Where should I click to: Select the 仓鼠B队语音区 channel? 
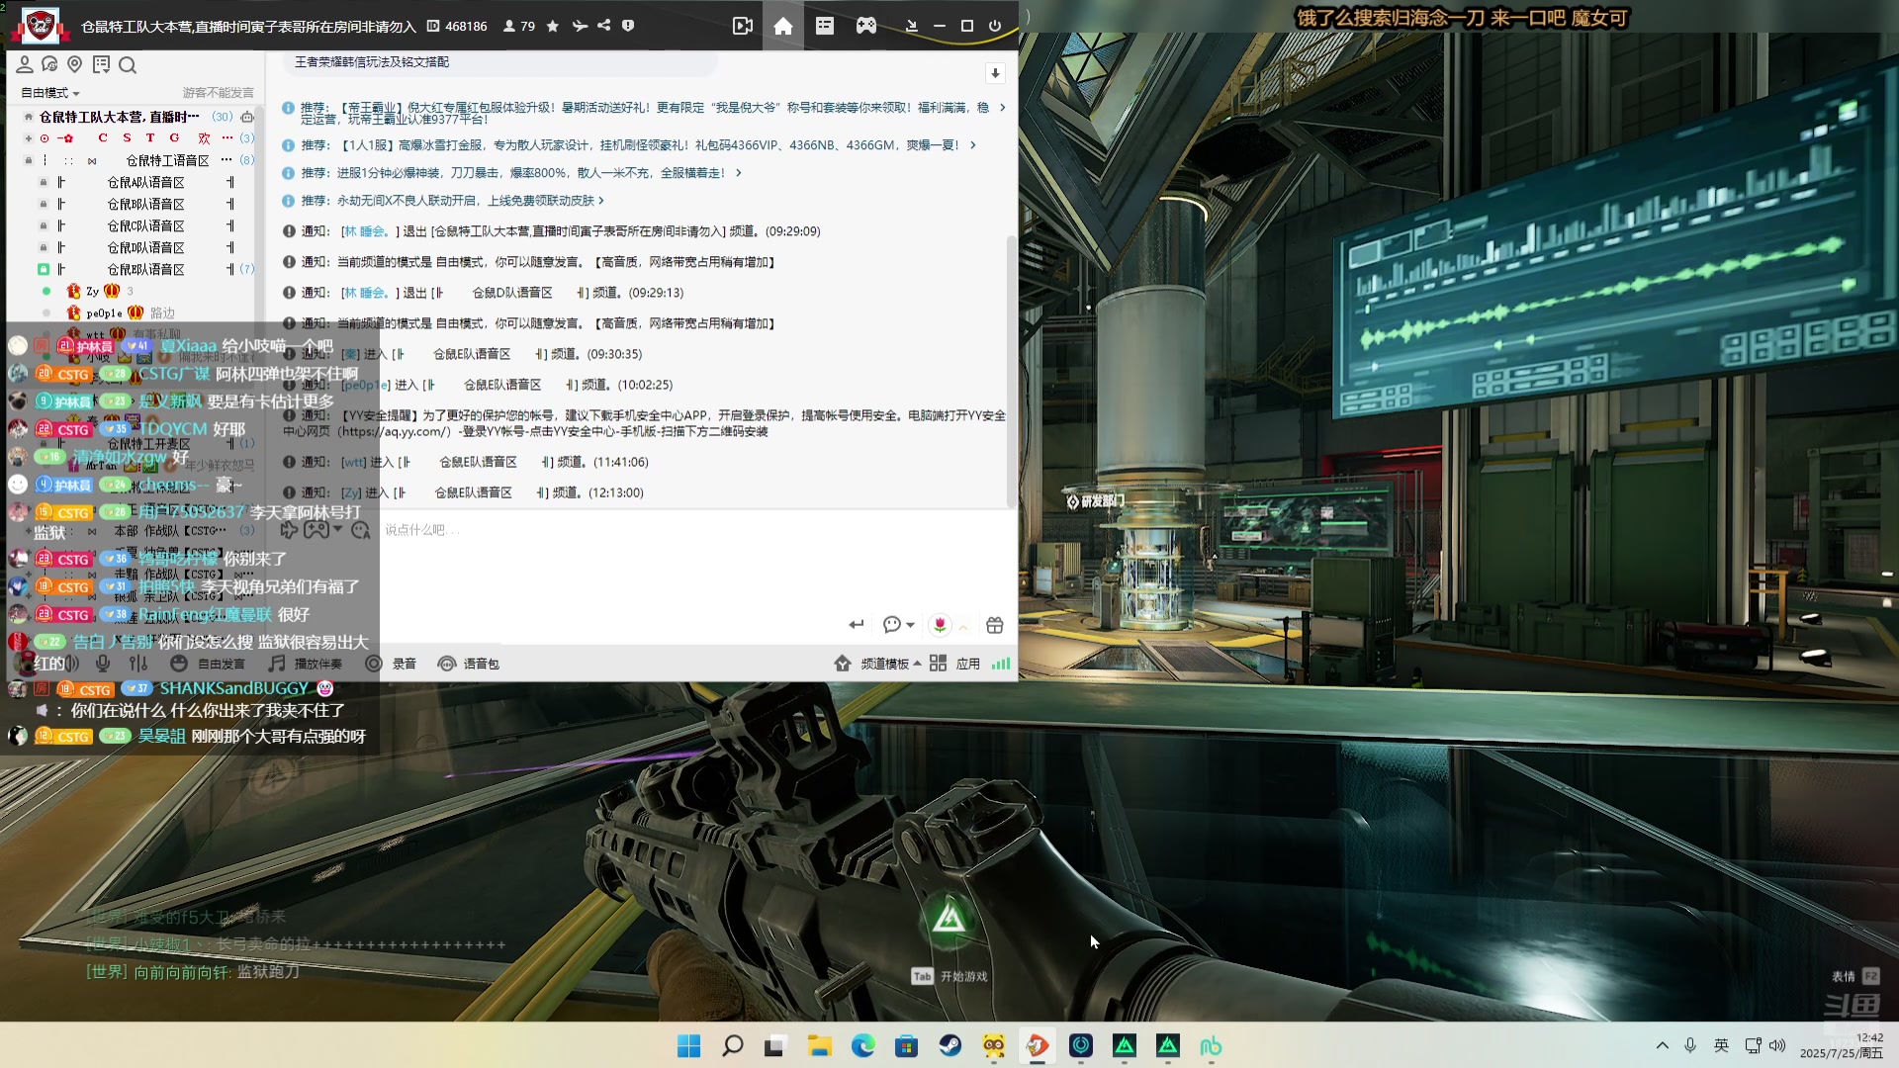click(x=145, y=204)
